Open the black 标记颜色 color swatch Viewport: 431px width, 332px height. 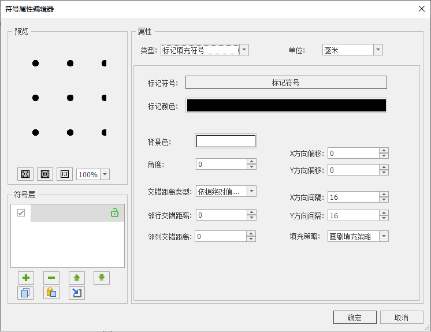[x=285, y=105]
